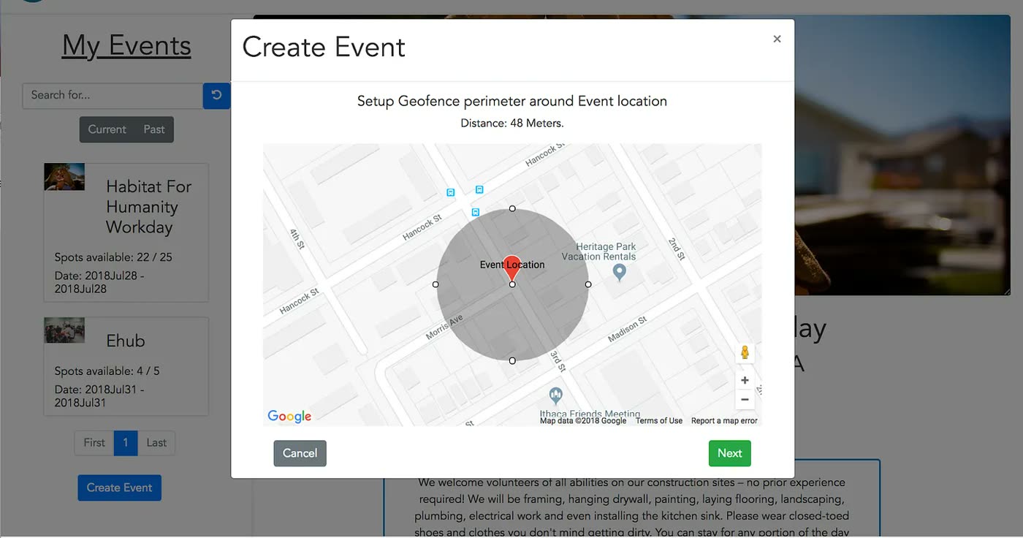The image size is (1023, 538).
Task: Switch to the Current events tab
Action: click(x=107, y=129)
